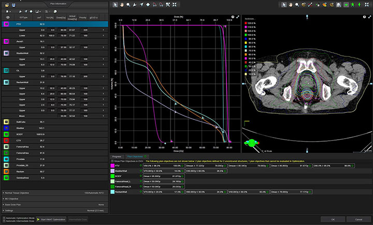Switch to the Progress tab
This screenshot has width=373, height=225.
tap(117, 156)
